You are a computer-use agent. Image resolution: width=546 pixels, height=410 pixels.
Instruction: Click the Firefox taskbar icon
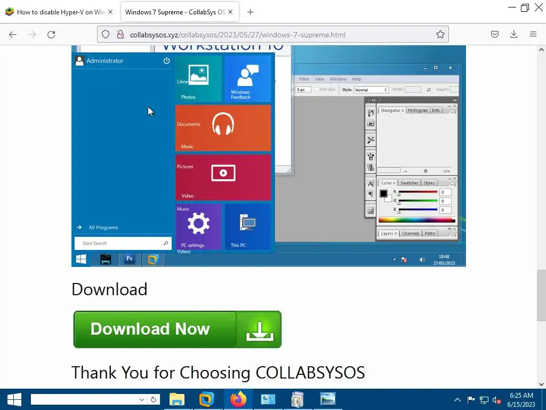click(x=238, y=399)
